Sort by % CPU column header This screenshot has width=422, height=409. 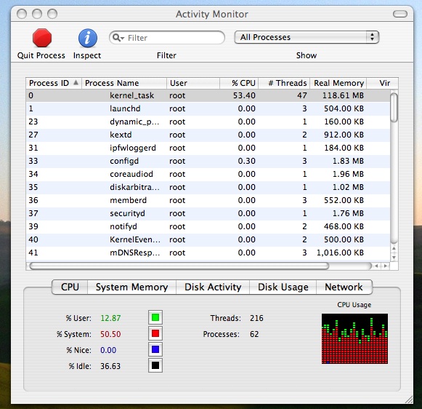pyautogui.click(x=239, y=83)
